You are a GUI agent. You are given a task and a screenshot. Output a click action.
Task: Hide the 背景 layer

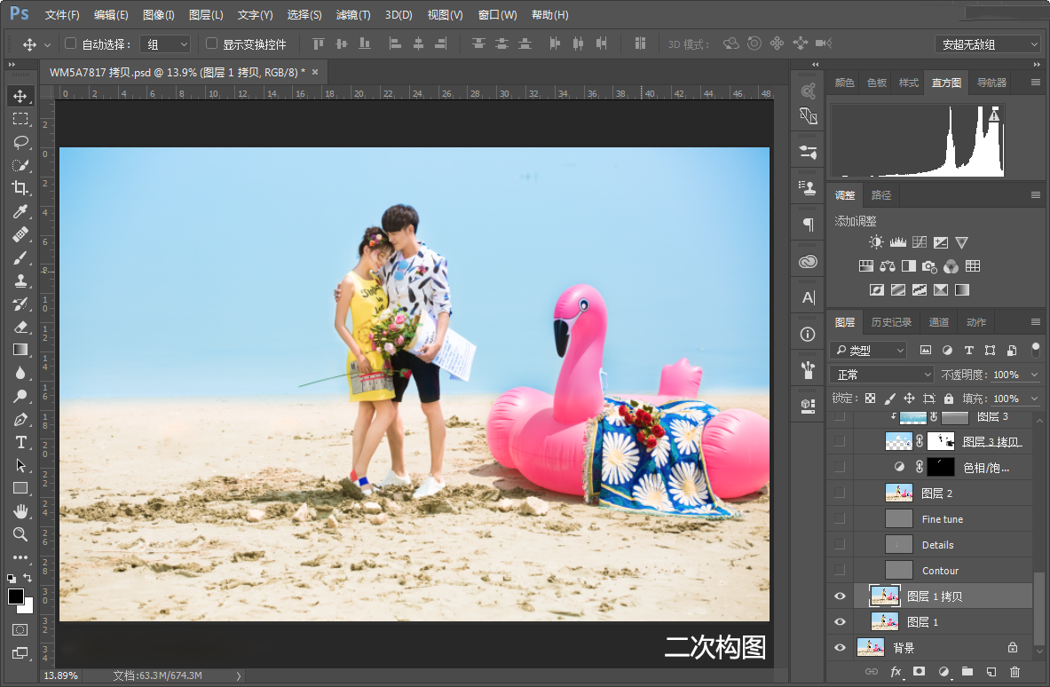[840, 647]
